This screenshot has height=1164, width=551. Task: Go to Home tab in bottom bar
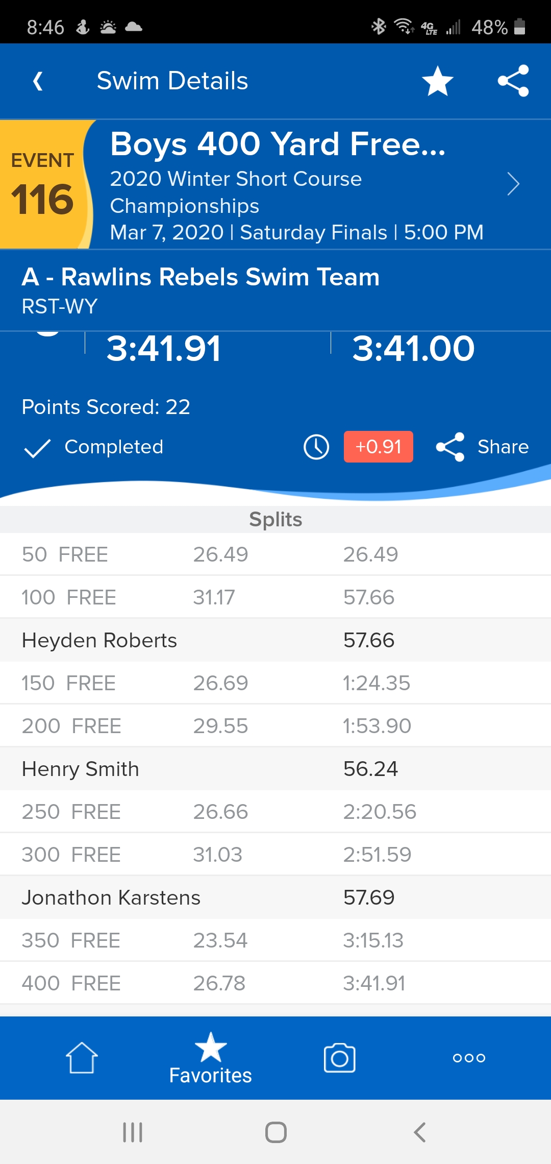click(82, 1058)
